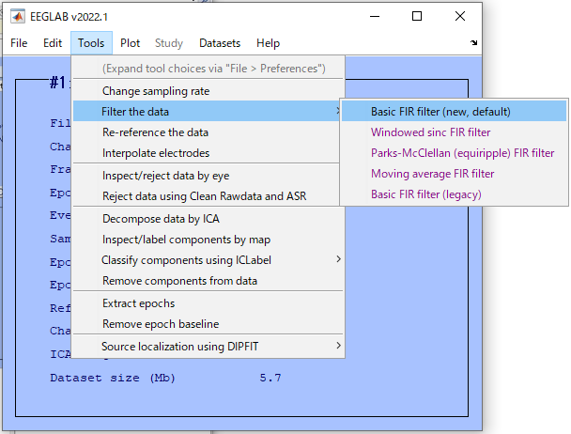Choose Parks-McClellan (equiripple) FIR filter
This screenshot has height=434, width=571.
[x=455, y=153]
